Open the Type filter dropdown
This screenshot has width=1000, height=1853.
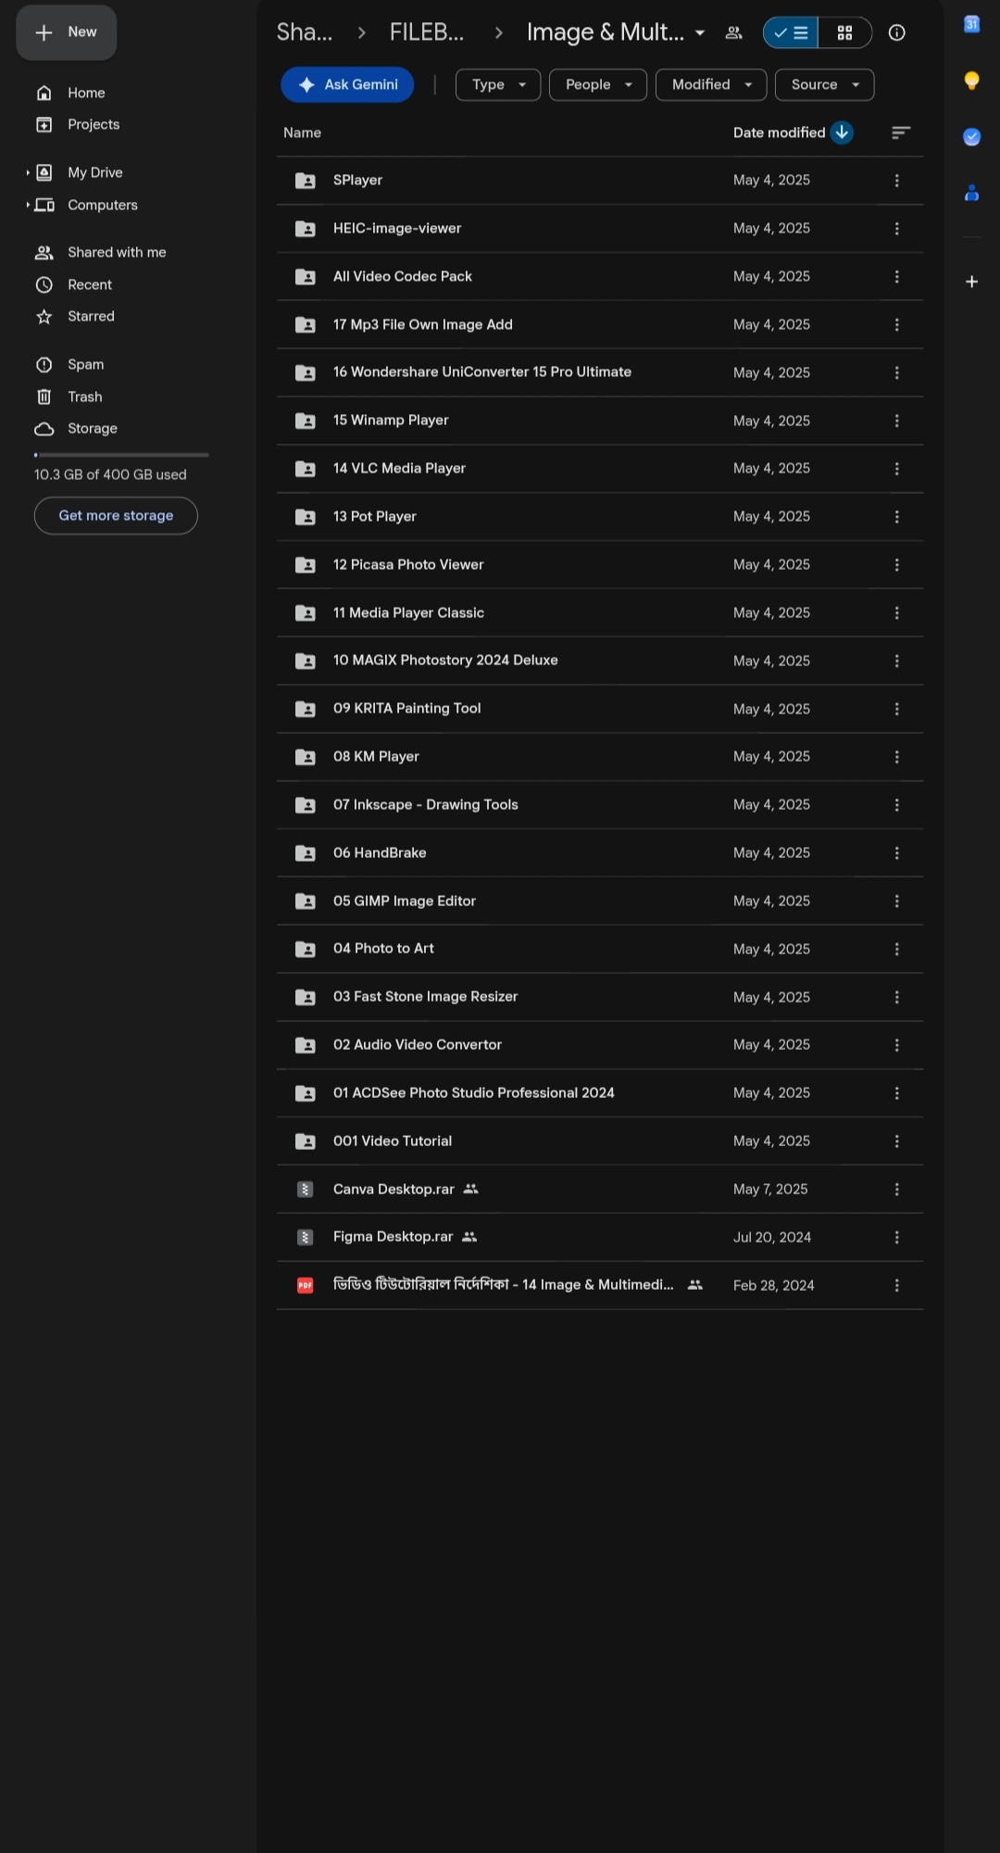point(498,84)
